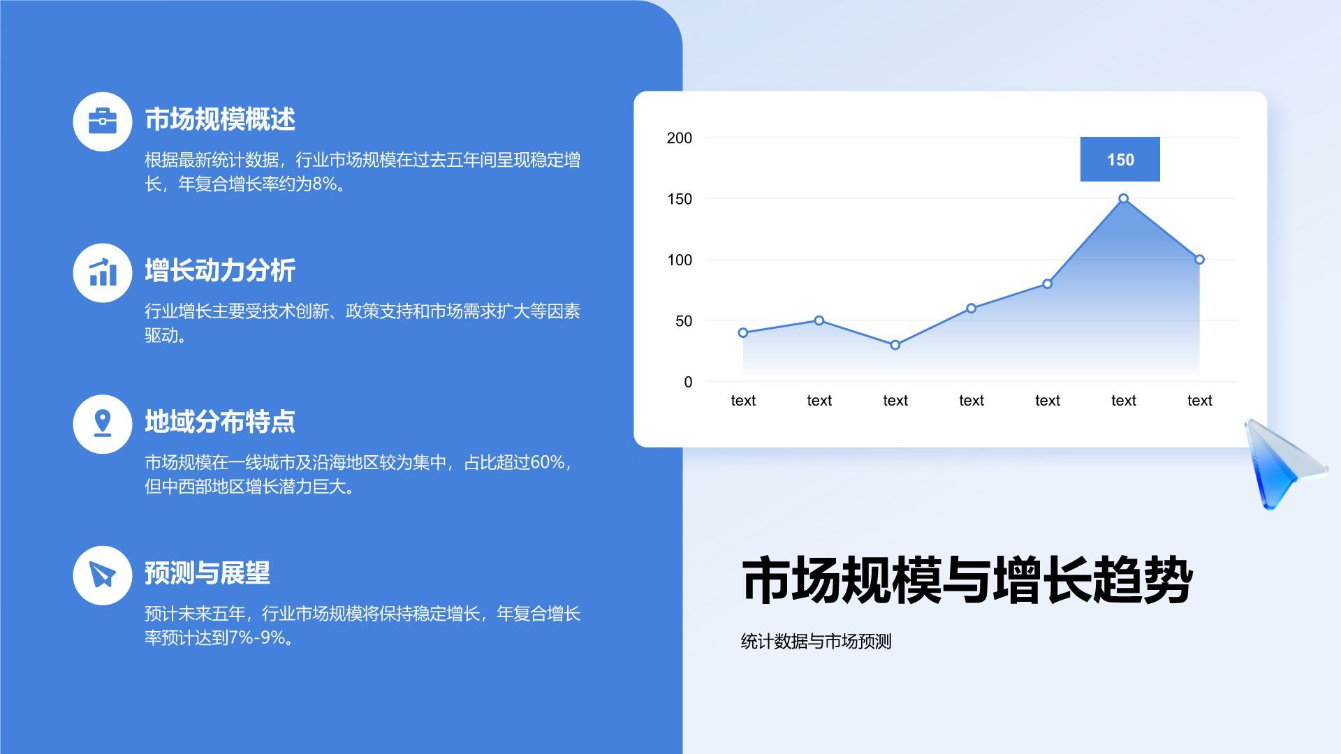Image resolution: width=1341 pixels, height=754 pixels.
Task: Select the 预测与展望 heading
Action: click(207, 573)
